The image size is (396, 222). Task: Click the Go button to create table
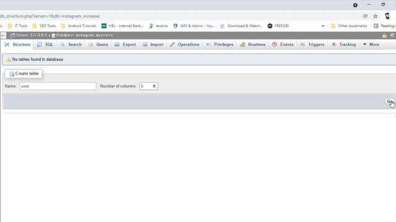pos(390,101)
